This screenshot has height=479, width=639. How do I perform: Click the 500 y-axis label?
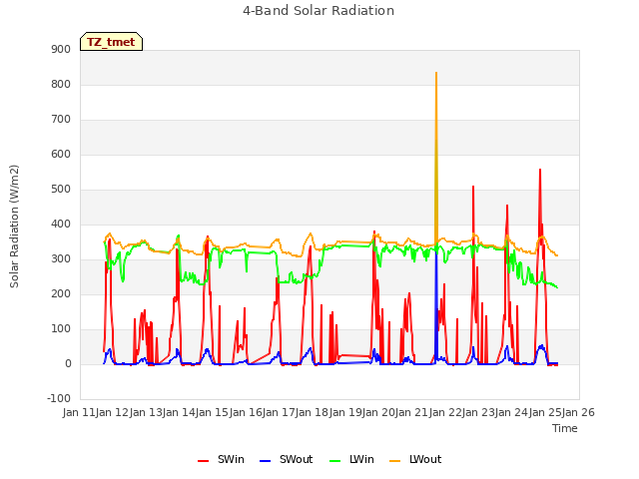(x=61, y=189)
